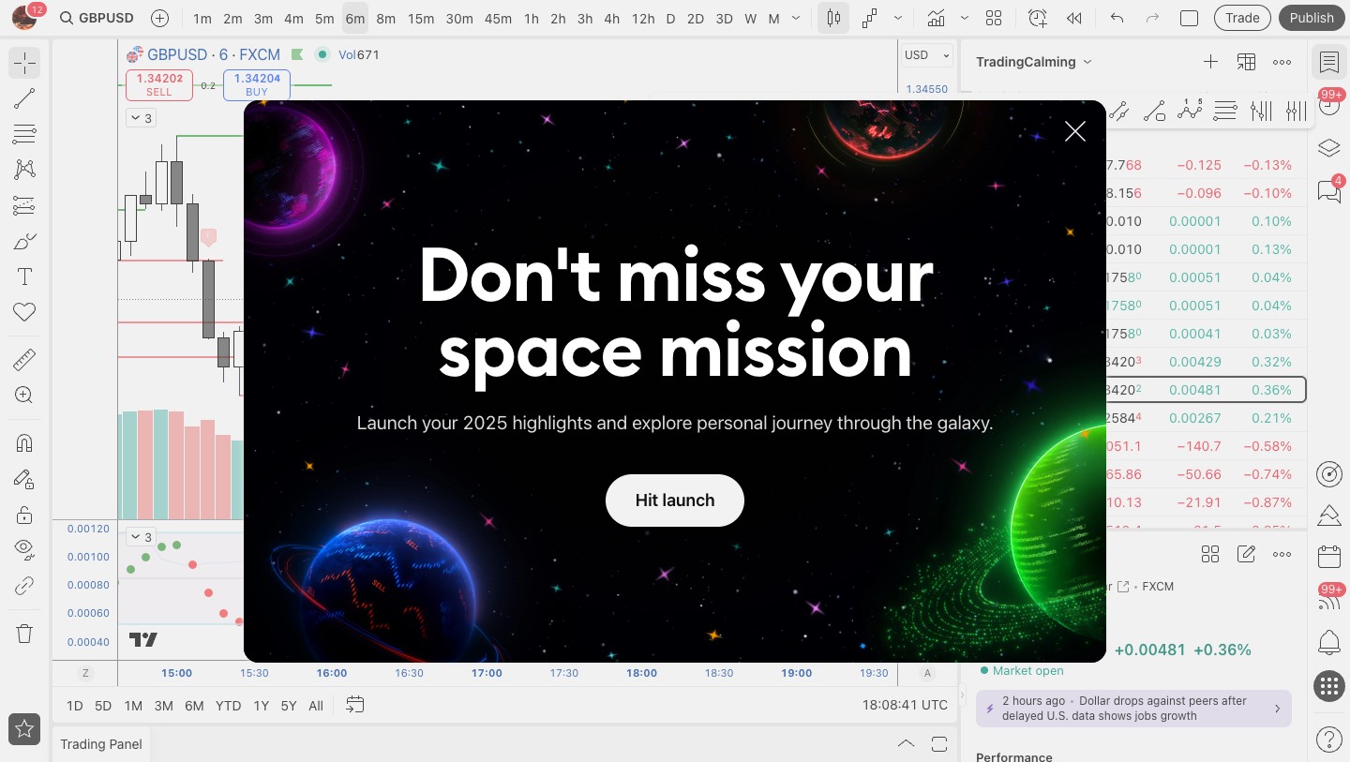Open watchlist advanced view icon

tap(1246, 62)
